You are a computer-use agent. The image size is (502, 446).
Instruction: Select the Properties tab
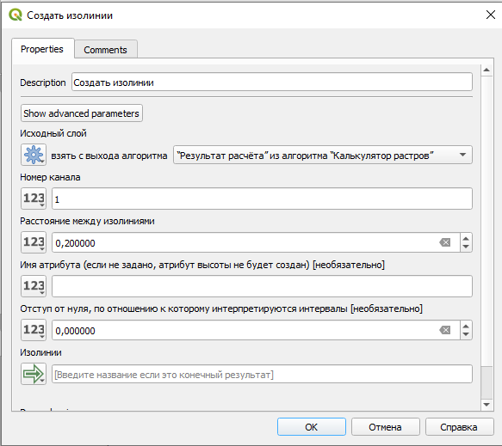(x=42, y=49)
